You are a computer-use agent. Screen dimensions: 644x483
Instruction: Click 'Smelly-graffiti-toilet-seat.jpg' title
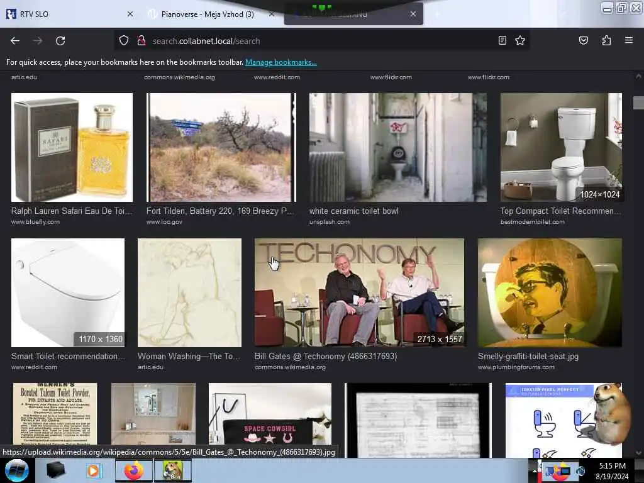click(528, 357)
